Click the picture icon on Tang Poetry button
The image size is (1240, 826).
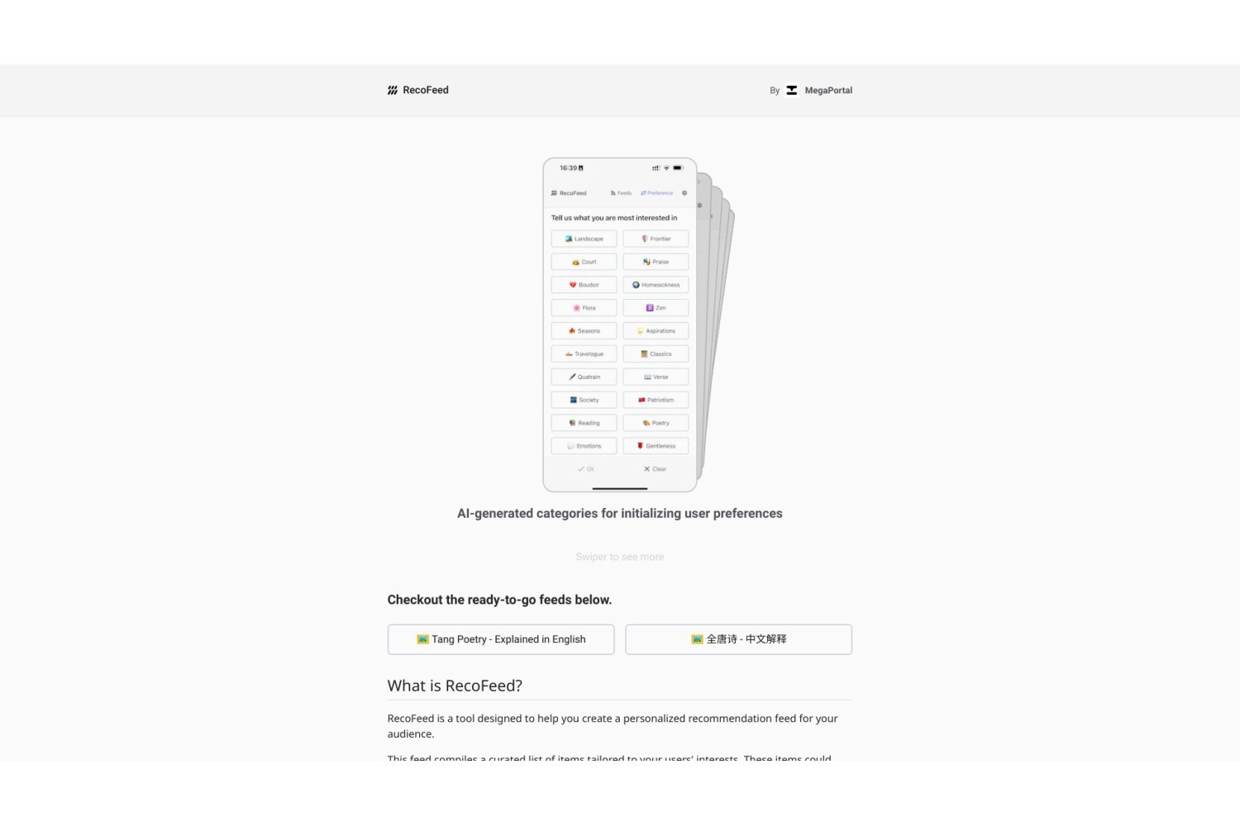coord(422,639)
